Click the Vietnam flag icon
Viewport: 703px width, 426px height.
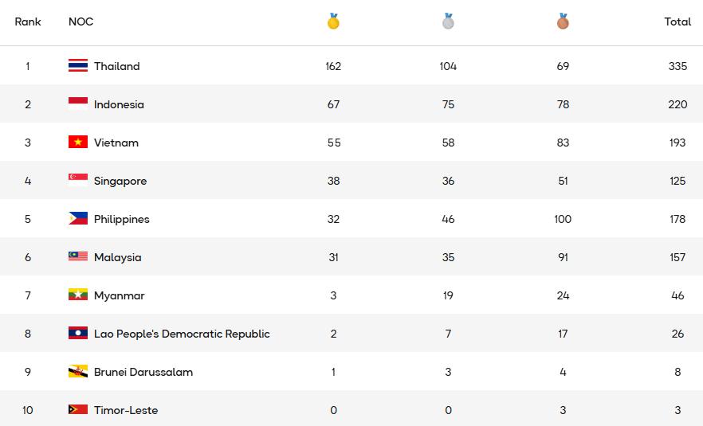tap(78, 143)
